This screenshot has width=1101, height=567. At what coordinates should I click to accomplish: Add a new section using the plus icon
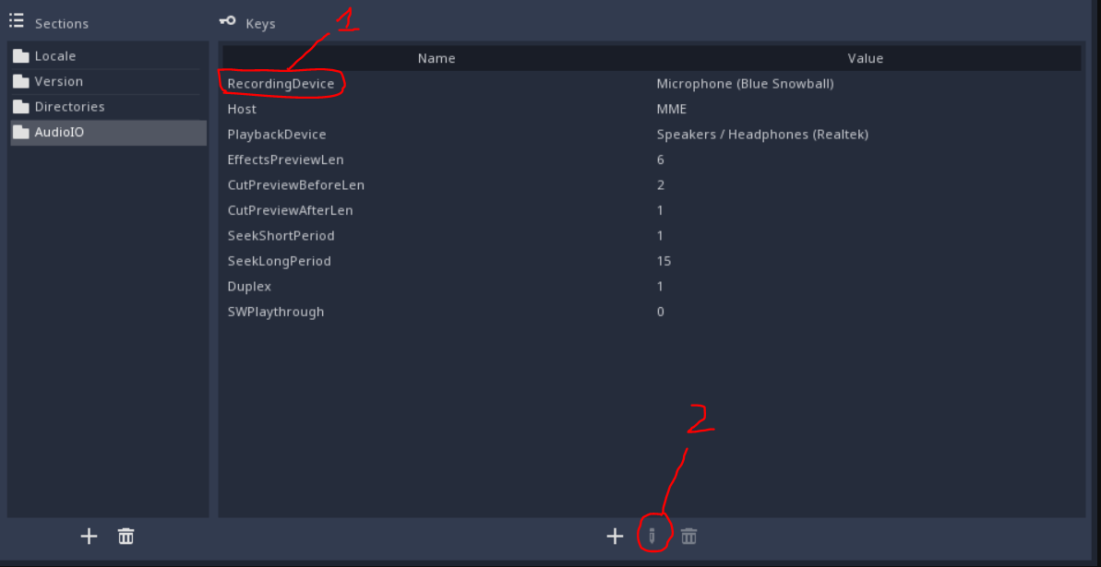tap(89, 536)
